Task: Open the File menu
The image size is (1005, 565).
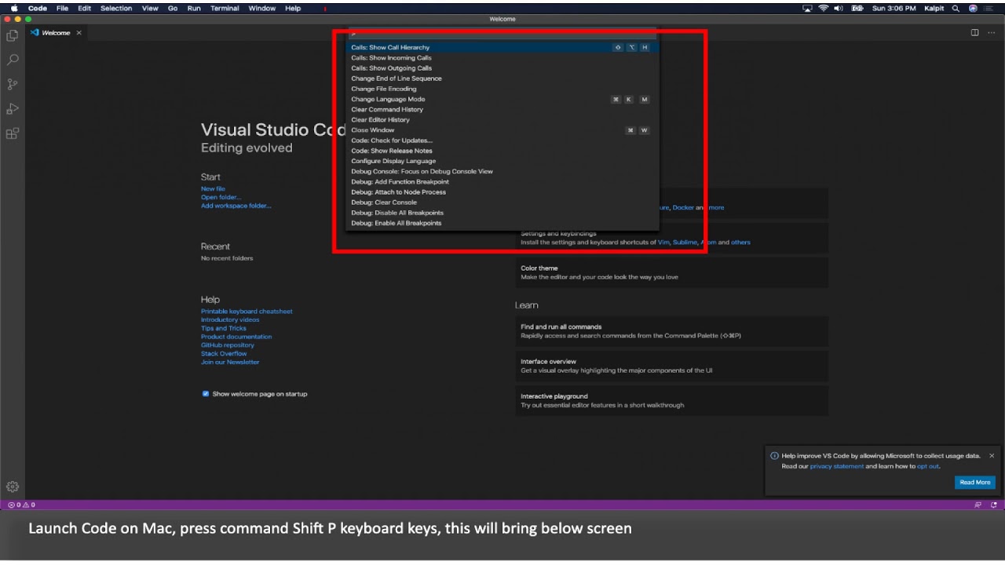Action: (x=62, y=8)
